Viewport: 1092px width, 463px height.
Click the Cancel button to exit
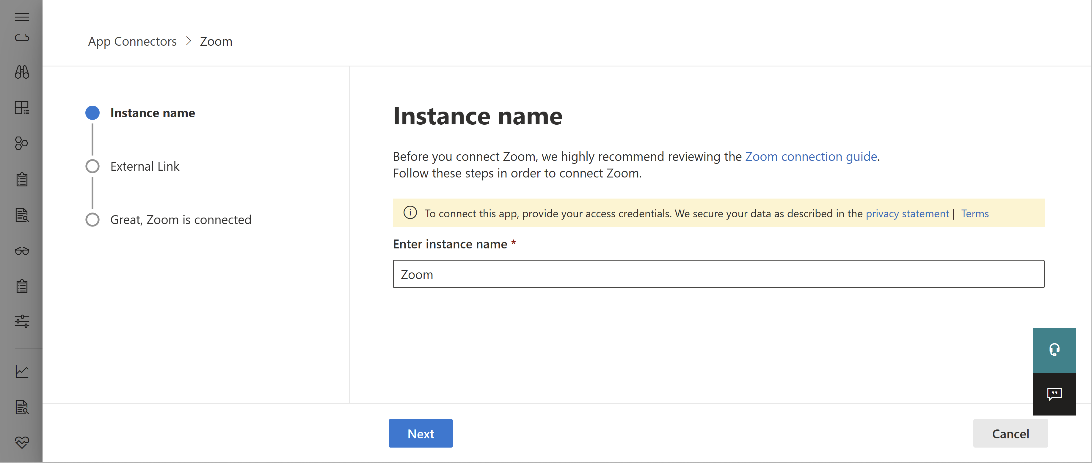coord(1011,433)
